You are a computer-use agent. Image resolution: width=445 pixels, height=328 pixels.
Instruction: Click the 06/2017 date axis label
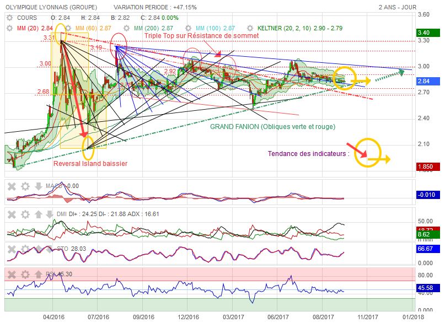click(x=278, y=317)
